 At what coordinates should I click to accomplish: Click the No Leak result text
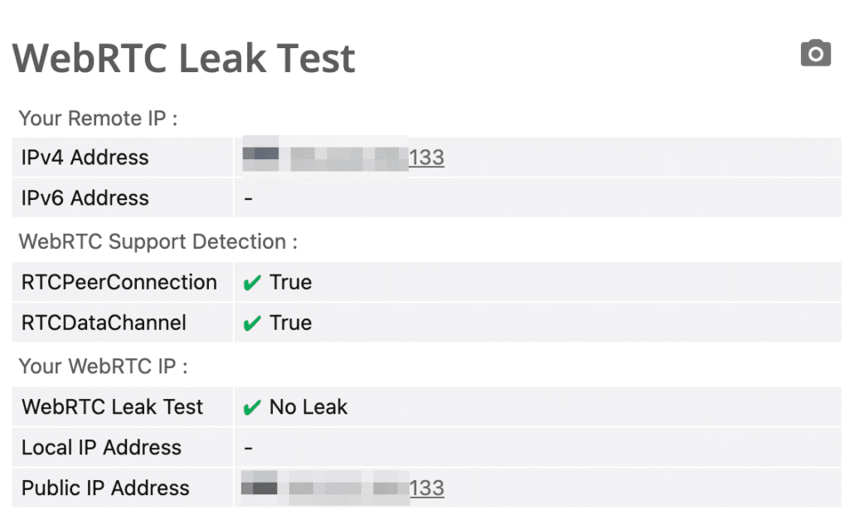click(x=308, y=407)
